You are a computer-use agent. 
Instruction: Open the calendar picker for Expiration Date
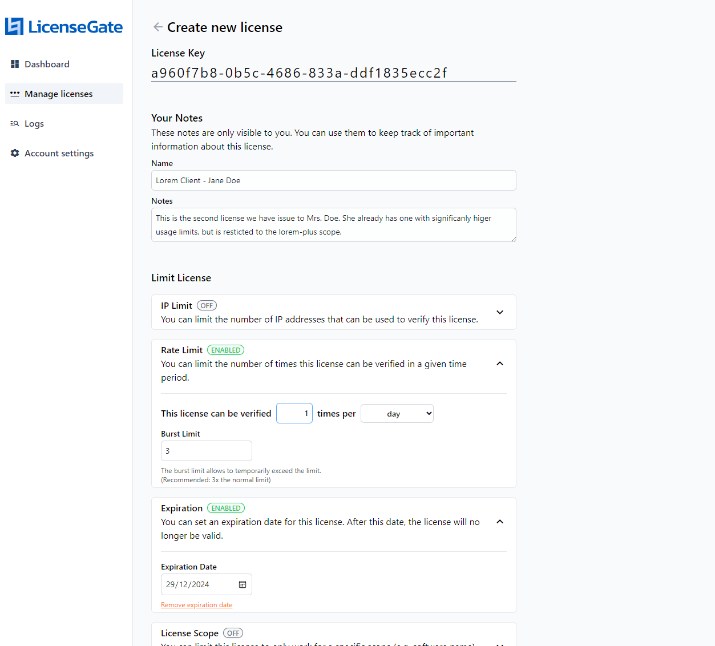[x=243, y=584]
